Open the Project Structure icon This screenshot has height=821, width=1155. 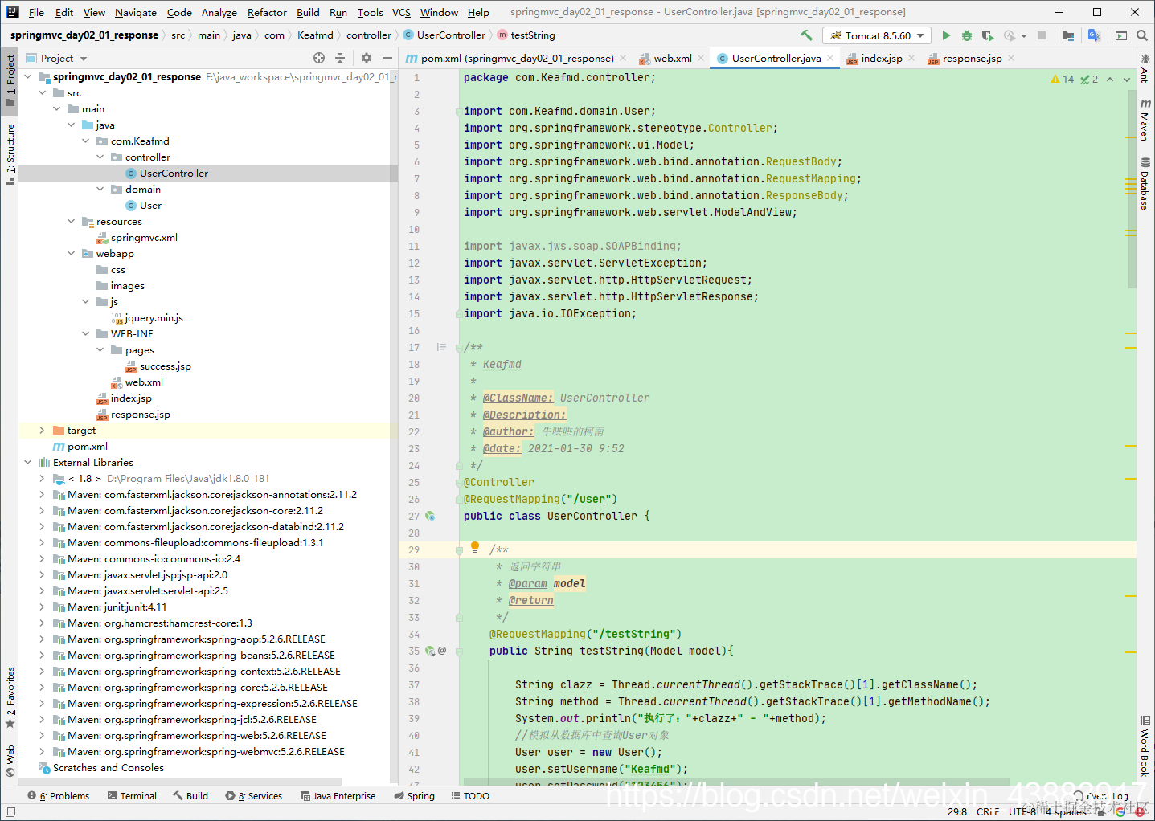1067,35
